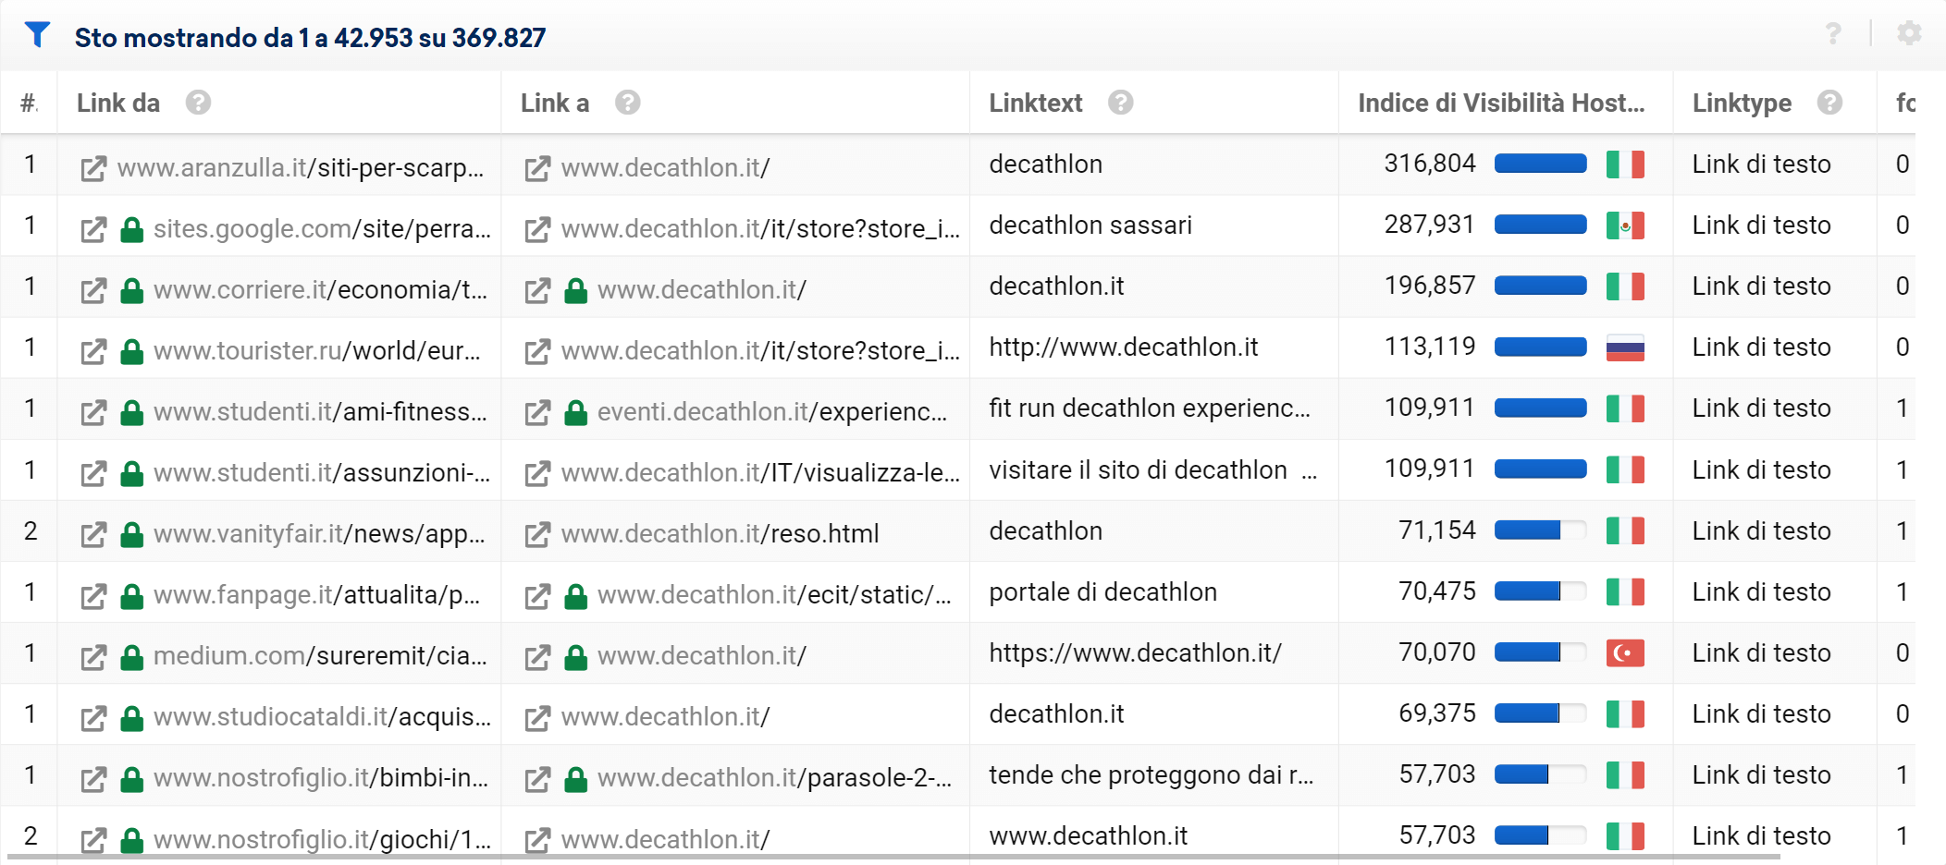
Task: Show help for Link a column
Action: [628, 103]
